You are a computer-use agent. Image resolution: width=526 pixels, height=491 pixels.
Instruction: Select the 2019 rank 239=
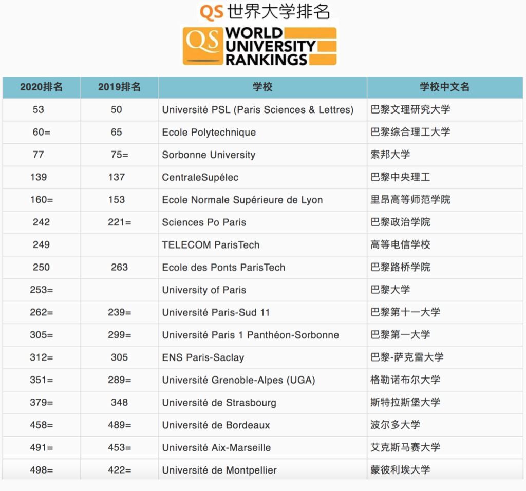[119, 312]
